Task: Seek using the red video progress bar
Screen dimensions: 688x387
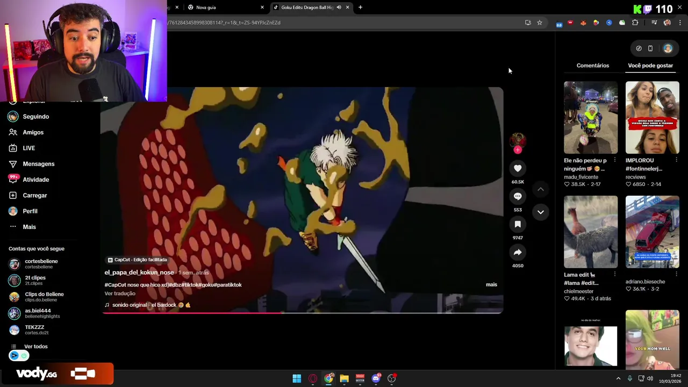Action: click(302, 312)
